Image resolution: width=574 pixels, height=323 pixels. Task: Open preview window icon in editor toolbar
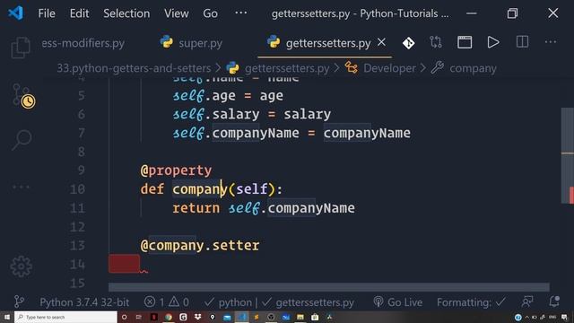[465, 42]
